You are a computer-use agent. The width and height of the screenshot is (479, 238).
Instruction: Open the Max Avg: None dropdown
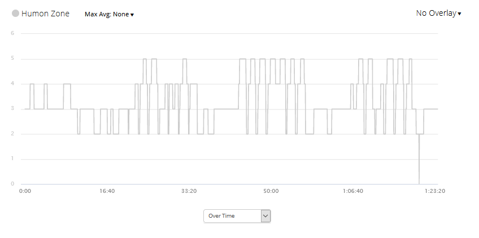coord(109,14)
